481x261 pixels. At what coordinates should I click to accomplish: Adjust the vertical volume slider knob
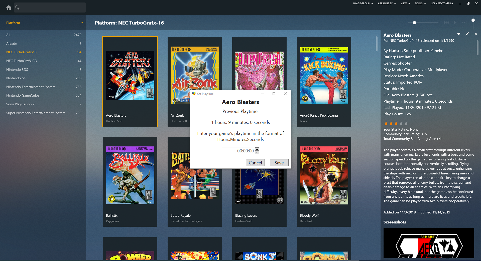(473, 20)
